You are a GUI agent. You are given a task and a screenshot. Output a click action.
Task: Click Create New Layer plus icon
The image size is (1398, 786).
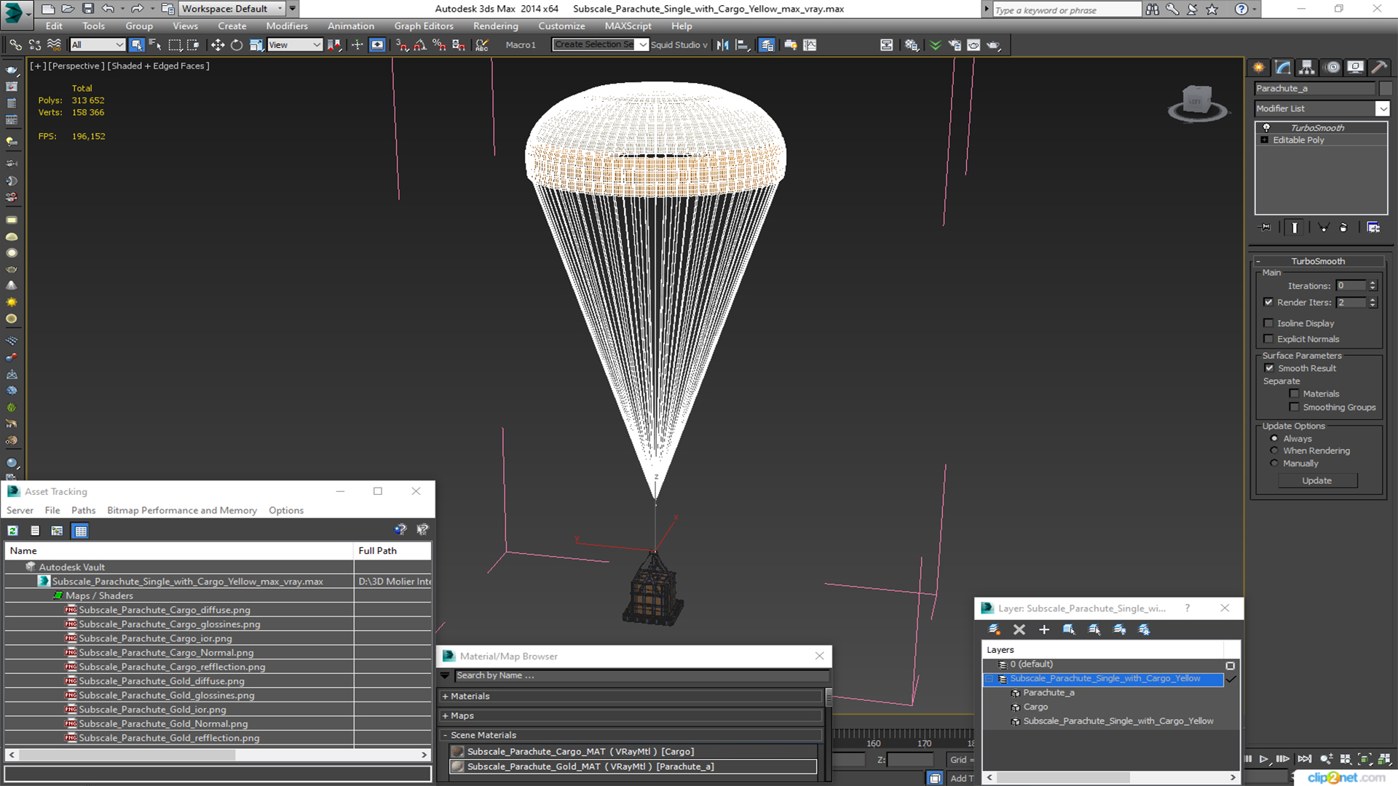point(1044,630)
